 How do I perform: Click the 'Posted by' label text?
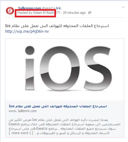click(25, 13)
